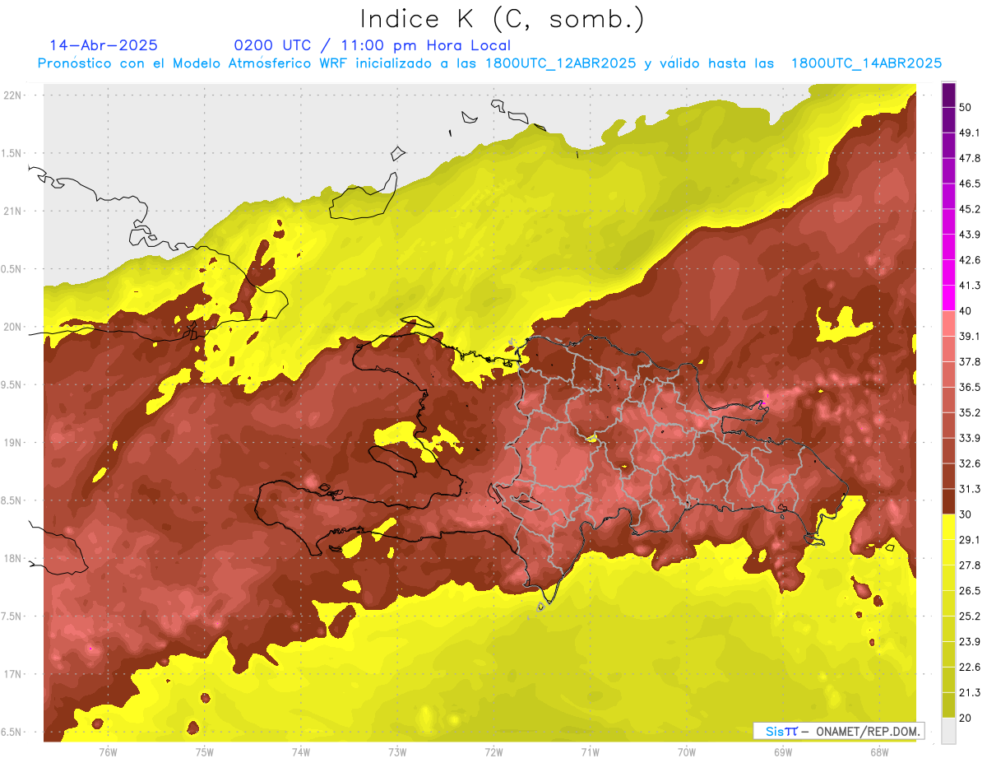
Task: Click the longitude axis label '70W'
Action: click(687, 752)
